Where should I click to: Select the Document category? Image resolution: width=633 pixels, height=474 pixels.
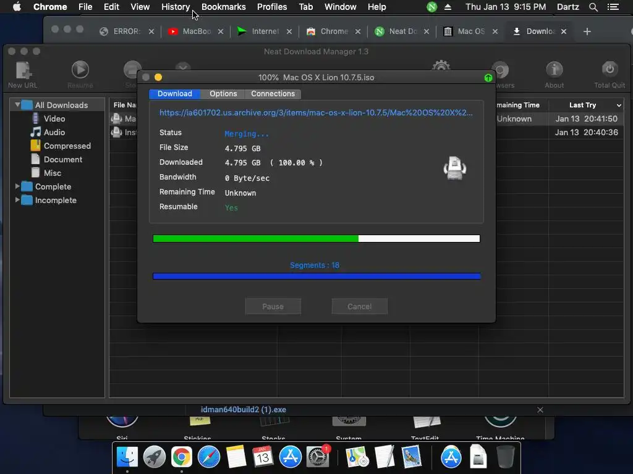tap(62, 160)
